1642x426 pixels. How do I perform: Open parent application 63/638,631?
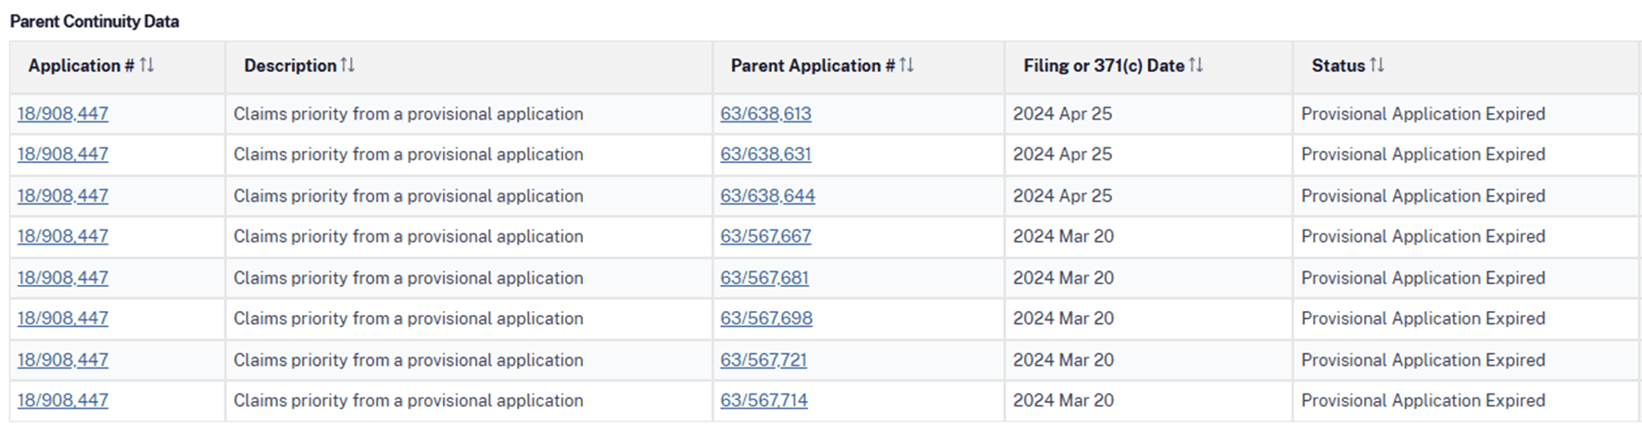pyautogui.click(x=765, y=155)
